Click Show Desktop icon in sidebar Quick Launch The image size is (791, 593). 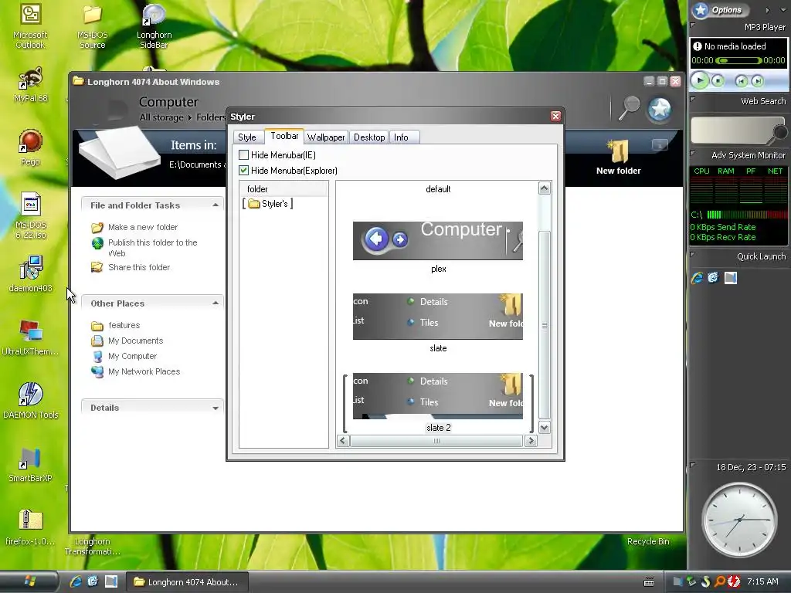pos(731,278)
